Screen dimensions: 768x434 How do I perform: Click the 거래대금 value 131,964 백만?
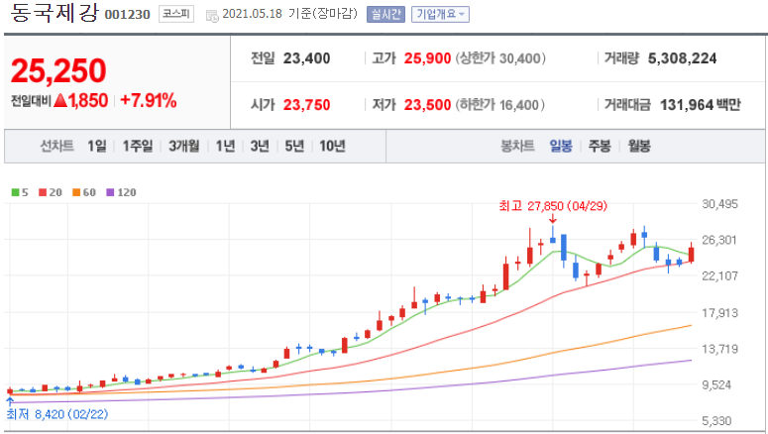[701, 105]
